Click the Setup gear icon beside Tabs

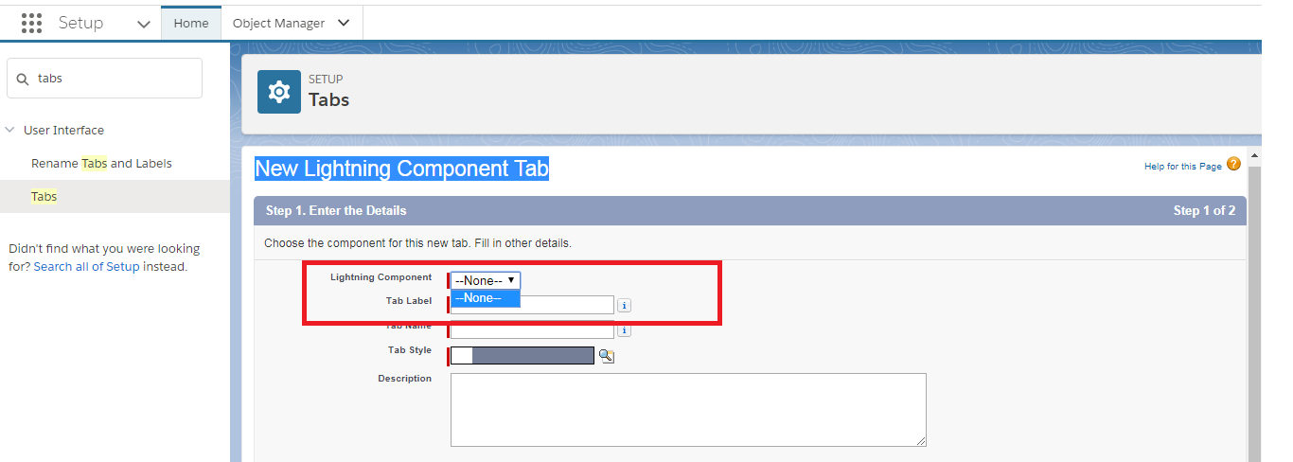[279, 92]
